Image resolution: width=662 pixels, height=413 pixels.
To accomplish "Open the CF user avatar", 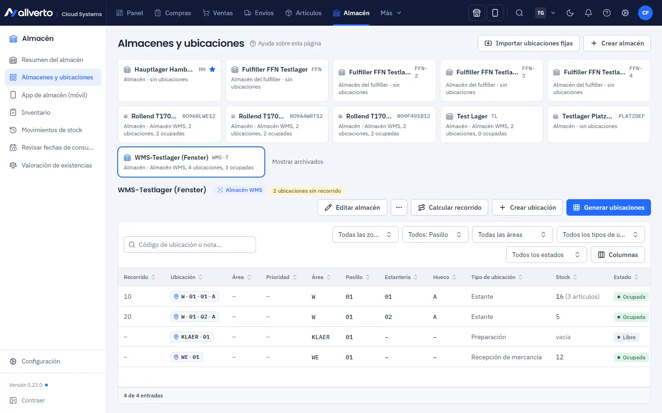I will 645,13.
